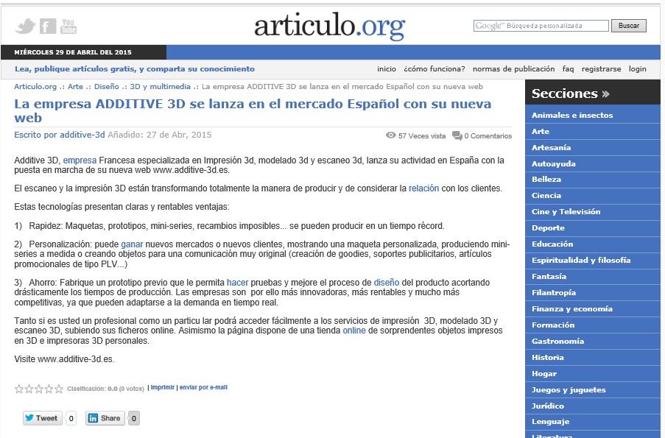Click the Google custom search field
This screenshot has width=665, height=438.
(541, 26)
